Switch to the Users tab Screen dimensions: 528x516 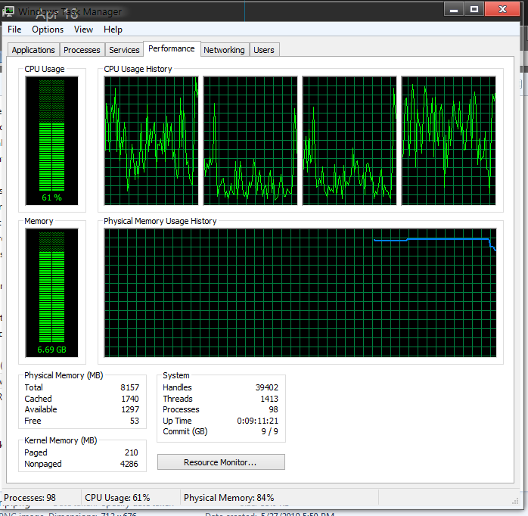coord(264,50)
